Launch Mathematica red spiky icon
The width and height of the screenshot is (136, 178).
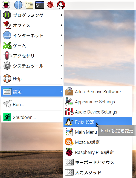tap(50, 5)
